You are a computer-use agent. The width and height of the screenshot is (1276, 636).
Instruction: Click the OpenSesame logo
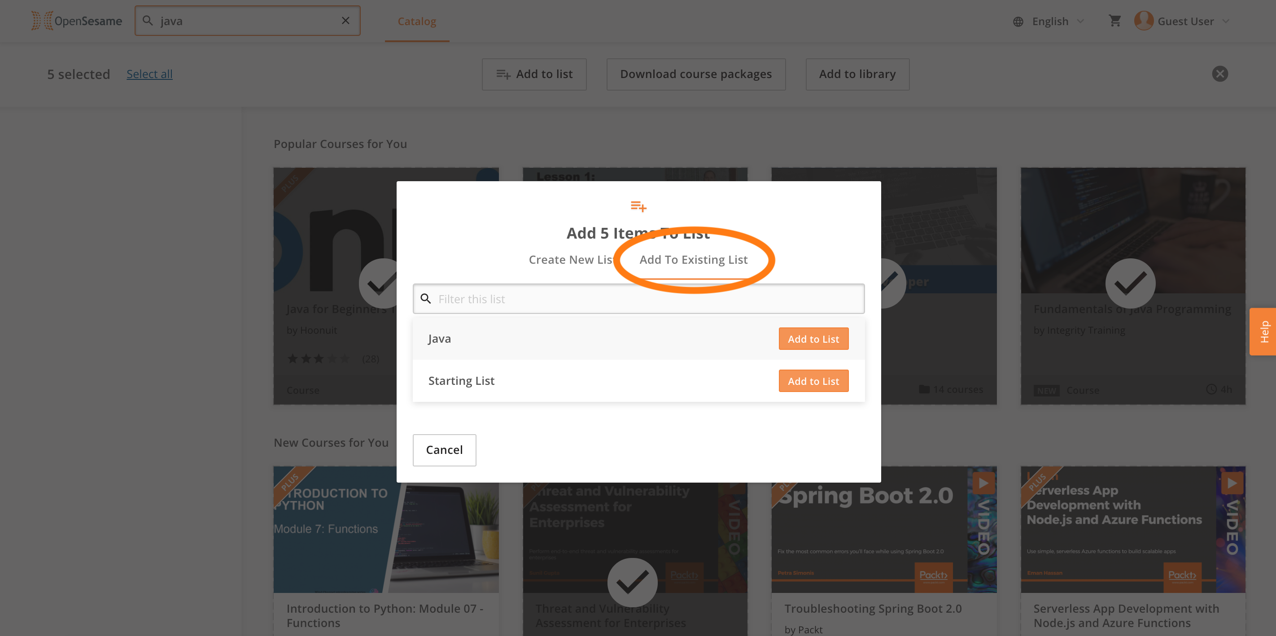[x=77, y=21]
